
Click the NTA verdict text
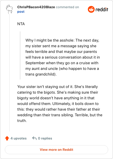(21, 24)
